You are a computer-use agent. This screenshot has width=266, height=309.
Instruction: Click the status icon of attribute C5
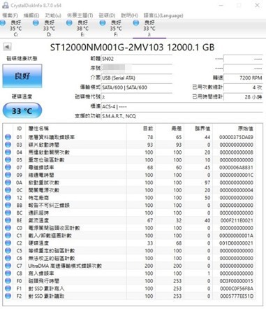[8, 251]
